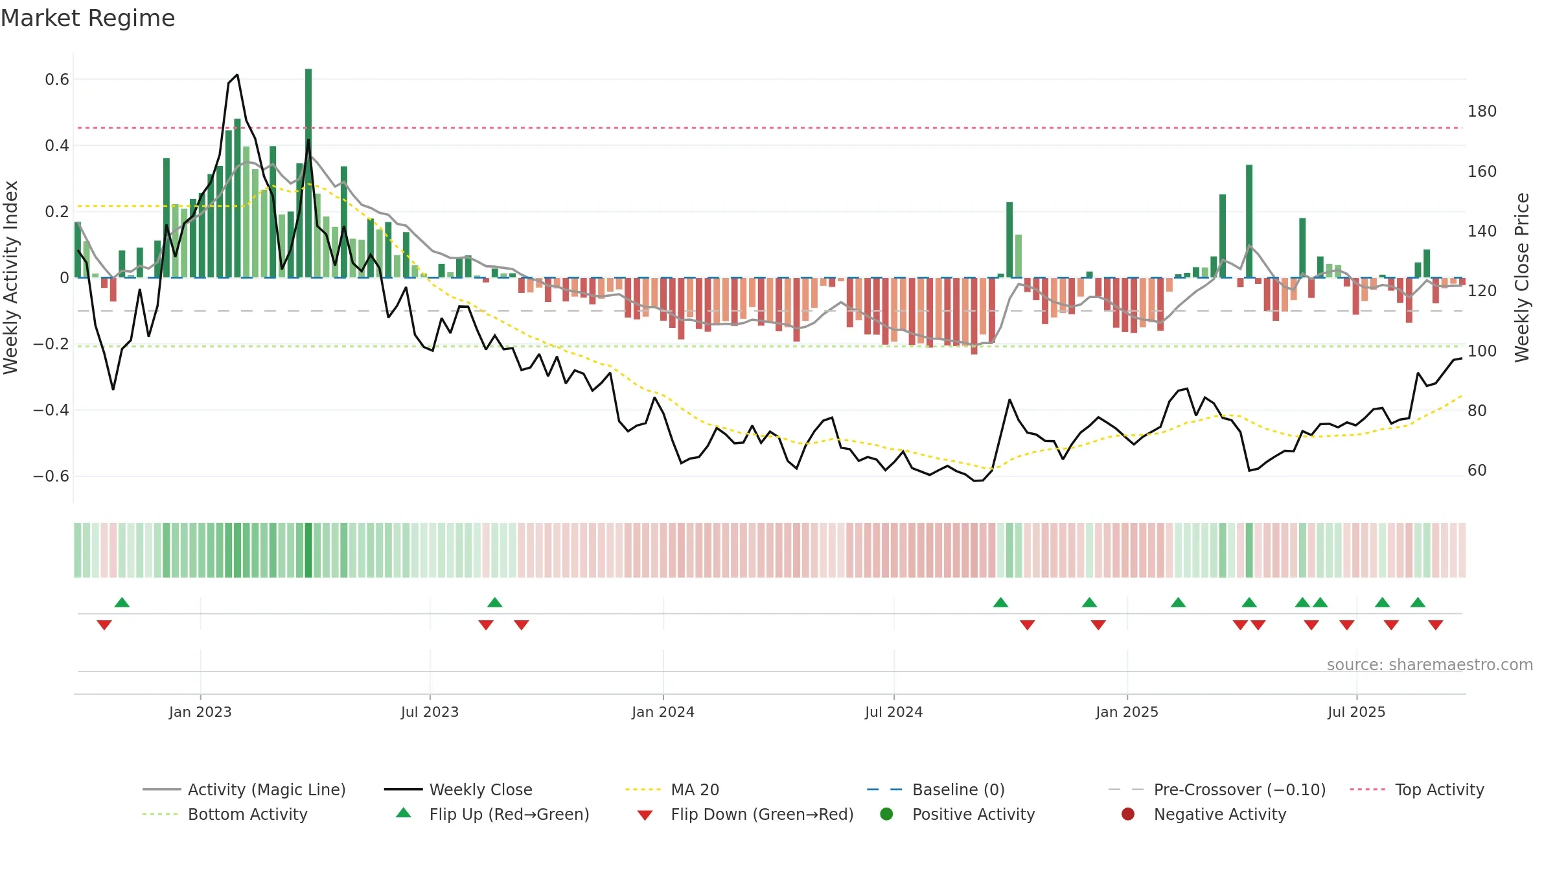The height and width of the screenshot is (875, 1555).
Task: Toggle the Bottom Activity legend entry
Action: pyautogui.click(x=225, y=814)
